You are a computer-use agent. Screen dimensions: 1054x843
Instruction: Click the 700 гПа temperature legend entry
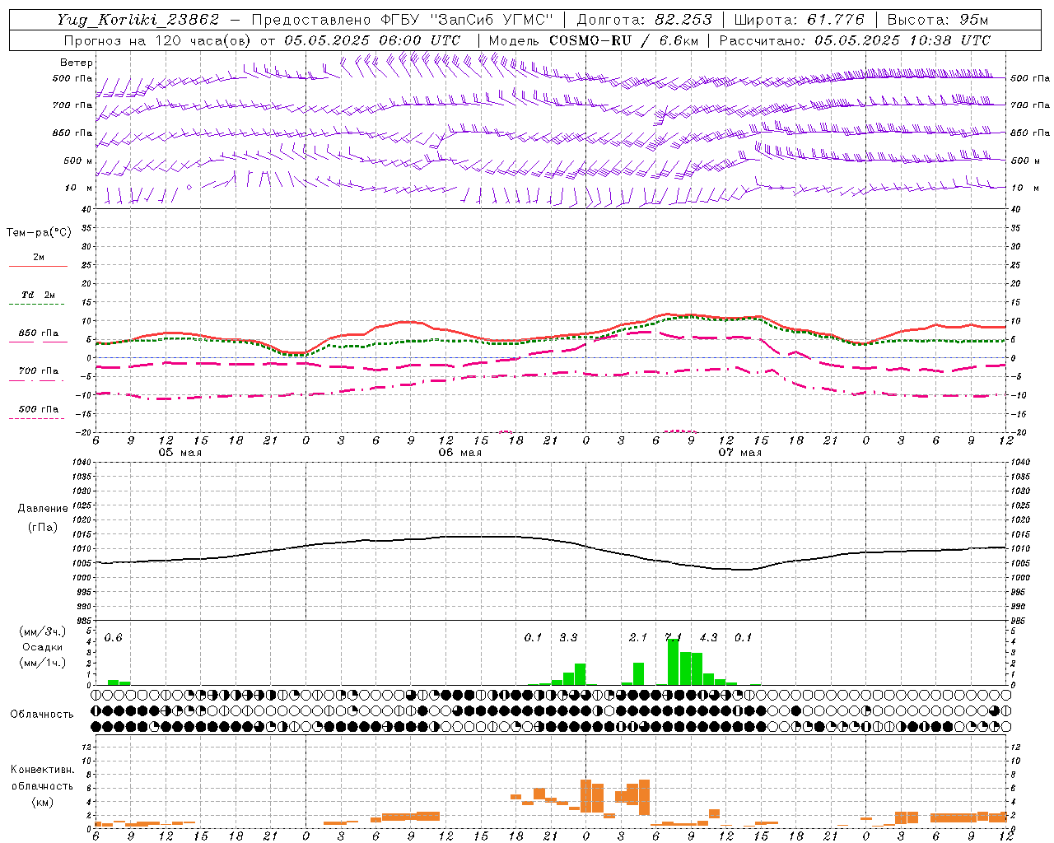tap(39, 370)
